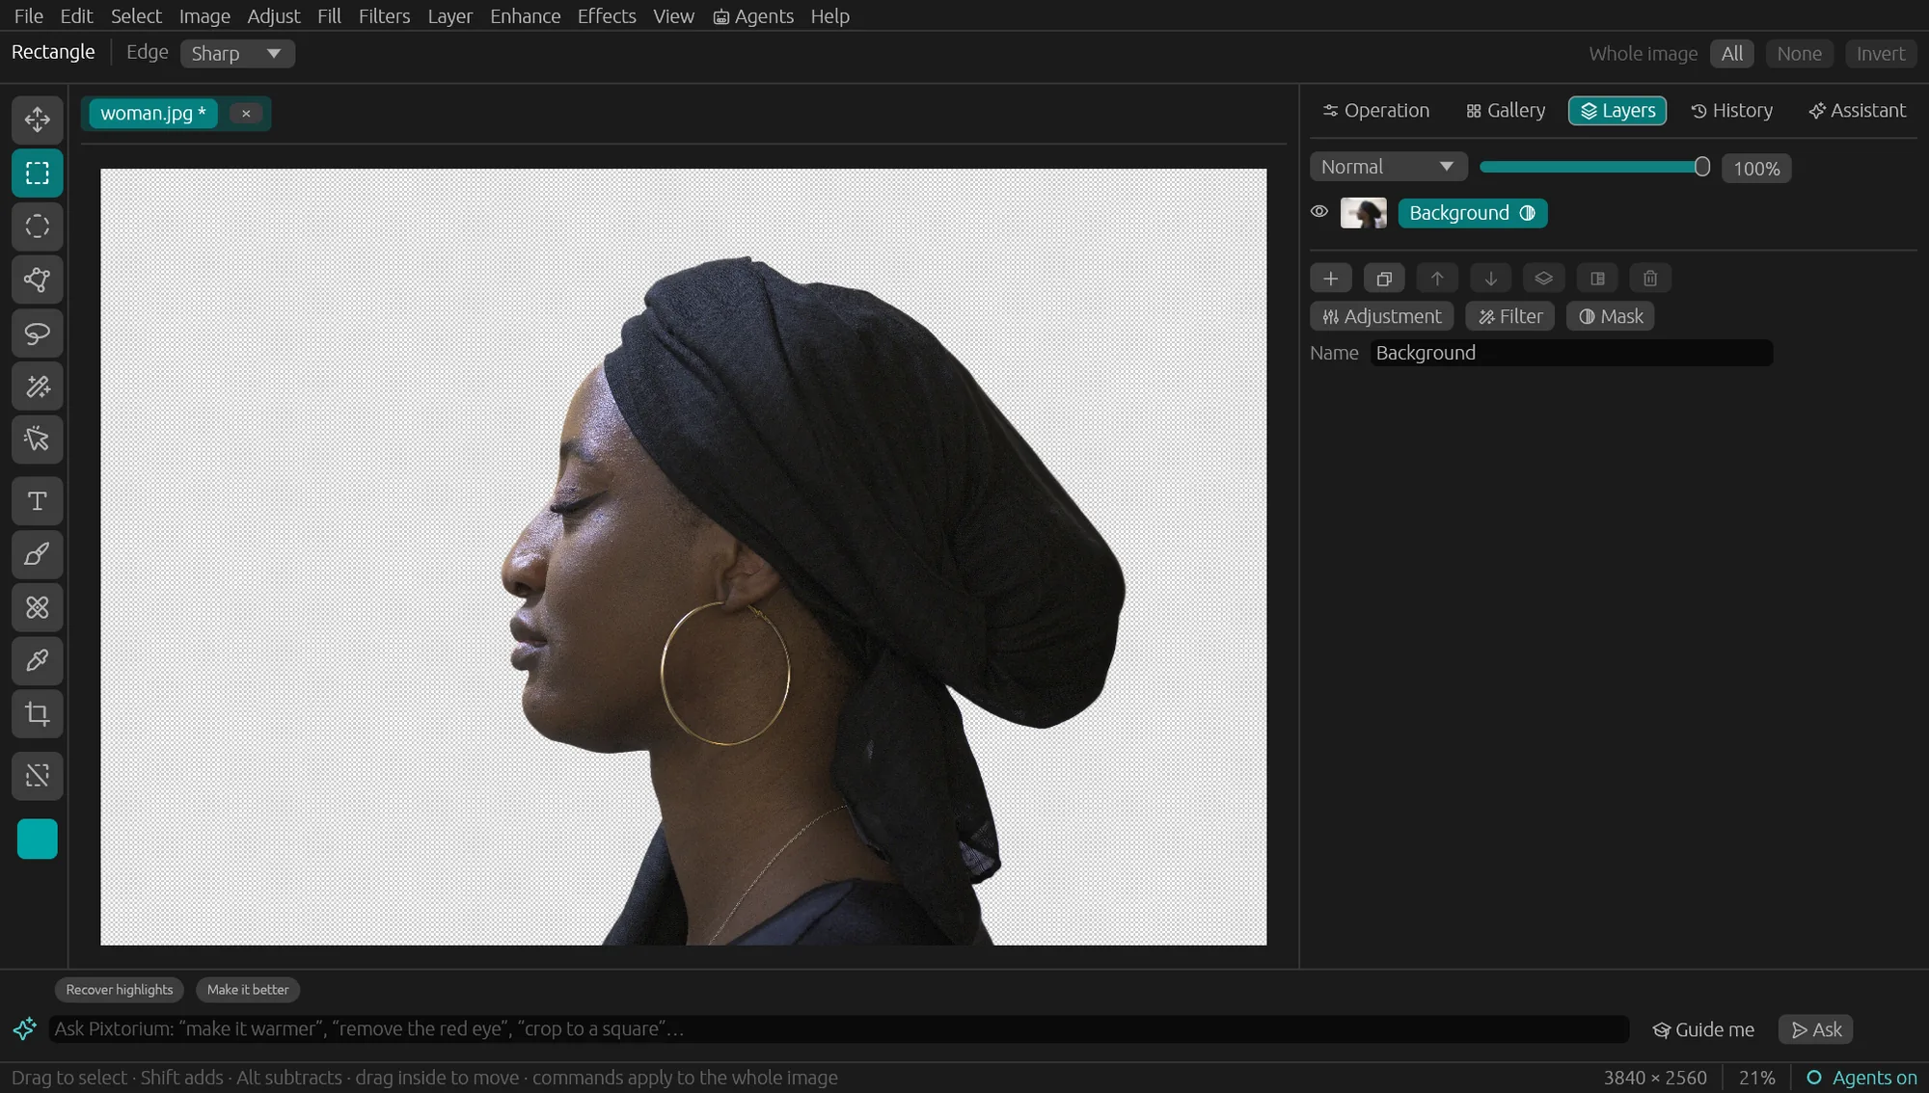Open the Agents menu
This screenshot has width=1929, height=1093.
[753, 16]
